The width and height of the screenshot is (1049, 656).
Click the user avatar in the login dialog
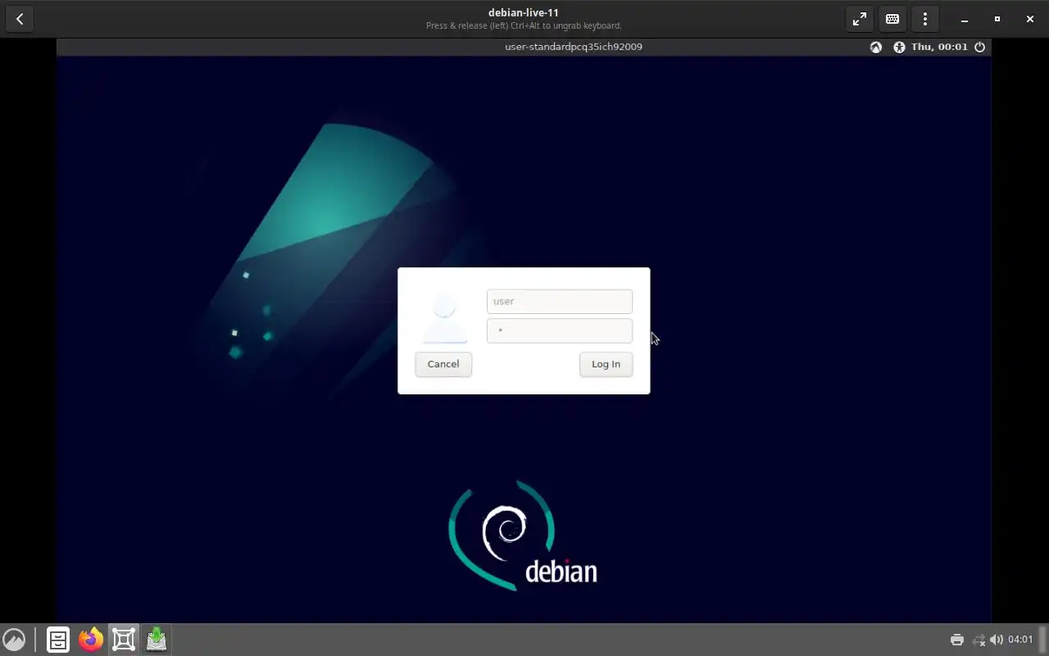click(445, 318)
